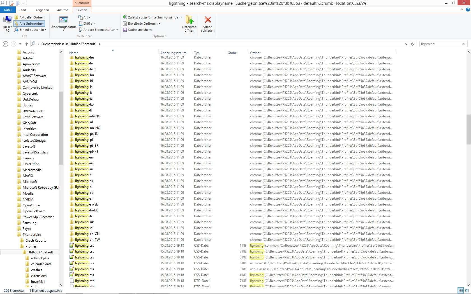Click the Dieser PC computer icon
471x294 pixels.
7,20
